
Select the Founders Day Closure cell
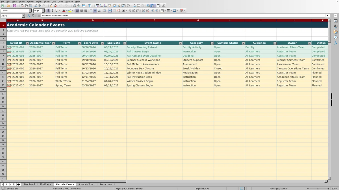154,68
